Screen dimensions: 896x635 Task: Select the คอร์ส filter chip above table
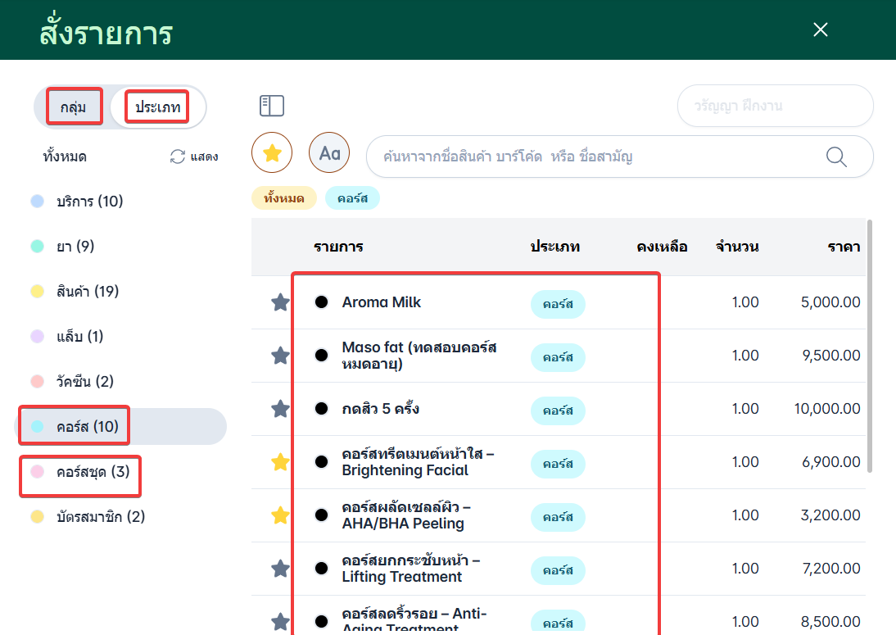[x=352, y=198]
